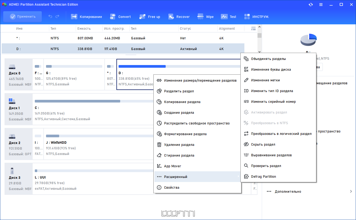
Task: Open the Free up tool
Action: (x=150, y=17)
